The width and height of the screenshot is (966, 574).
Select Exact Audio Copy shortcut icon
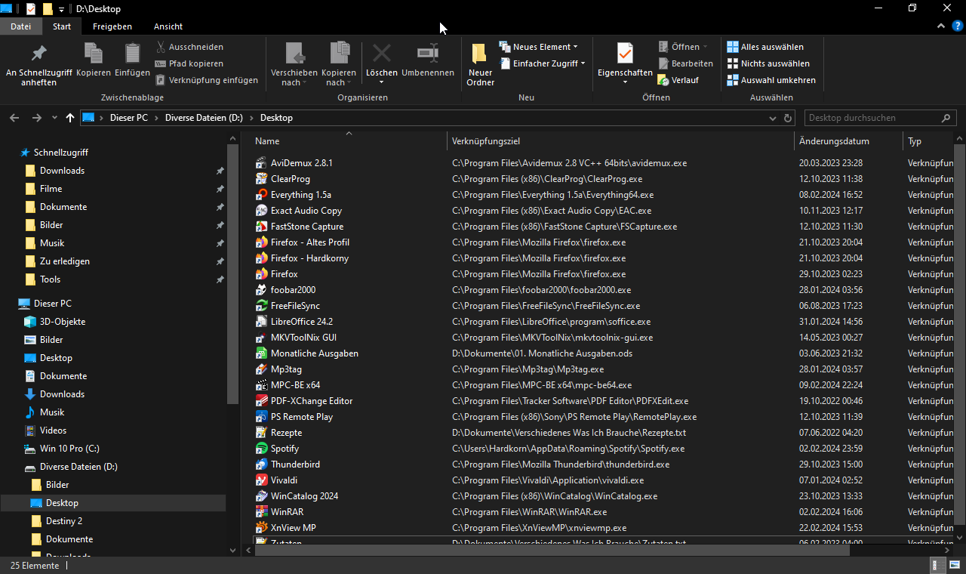261,211
